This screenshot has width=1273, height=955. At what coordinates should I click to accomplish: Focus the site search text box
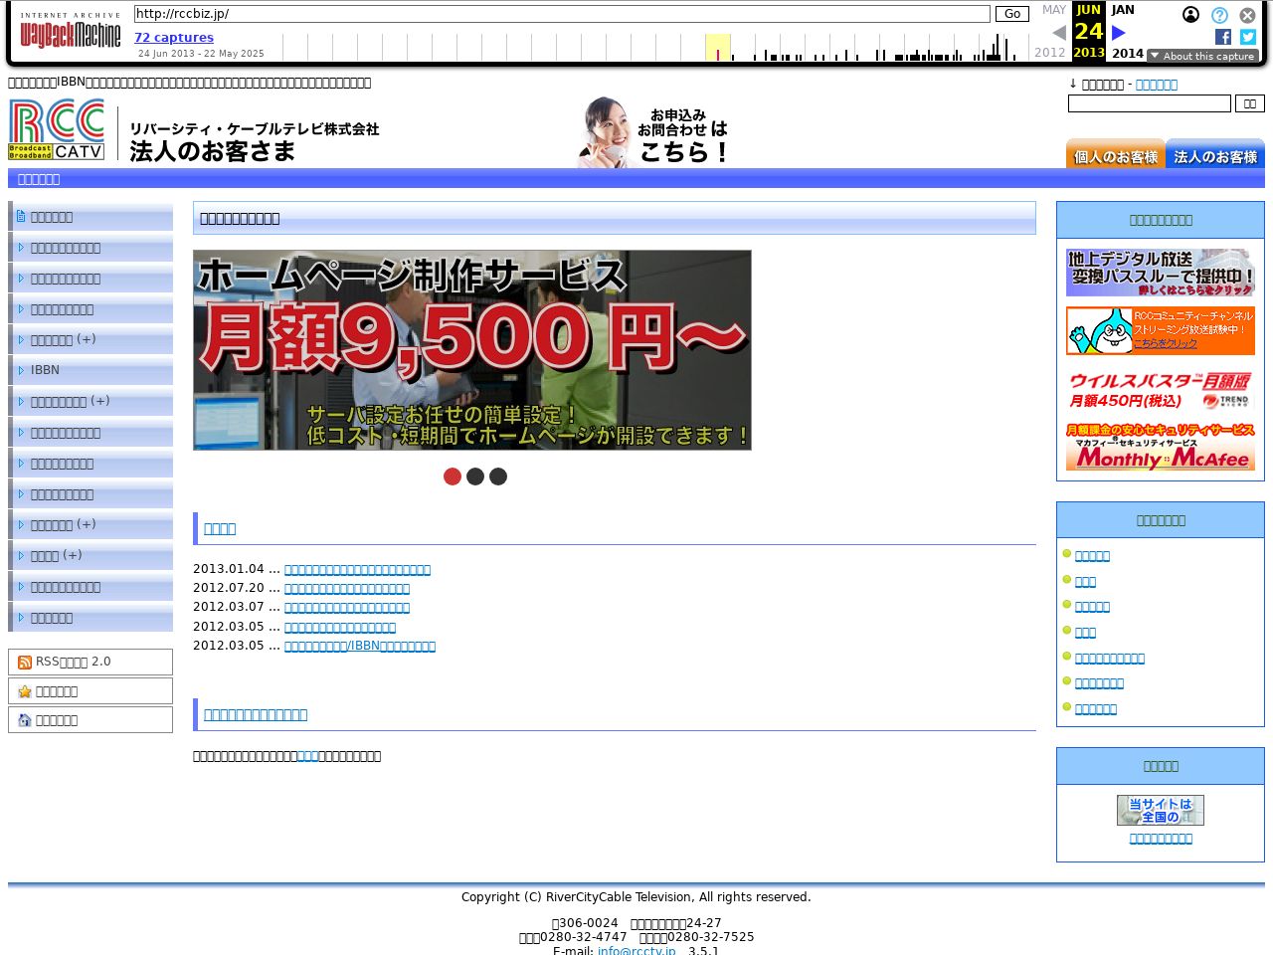pos(1149,103)
